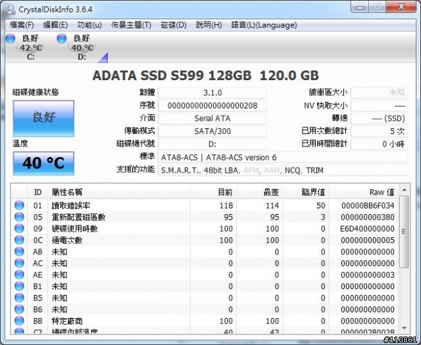Viewport: 421px width, 345px height.
Task: Click status orb for attribute B6
Action: [19, 309]
